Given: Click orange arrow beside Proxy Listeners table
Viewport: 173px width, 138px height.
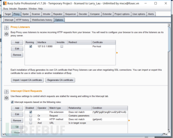Looking at the screenshot, I should pyautogui.click(x=117, y=53).
